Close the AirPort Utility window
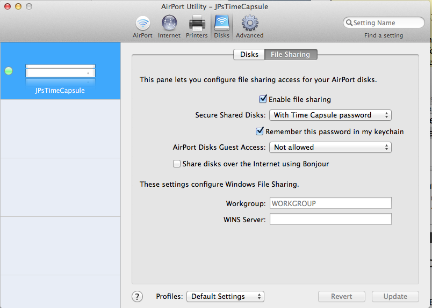432x308 pixels. click(8, 6)
